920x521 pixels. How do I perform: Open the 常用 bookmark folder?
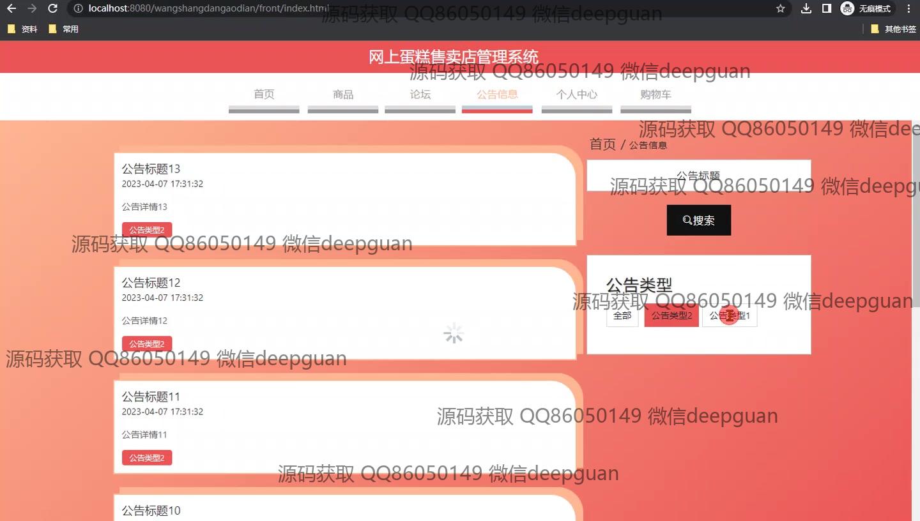(63, 29)
